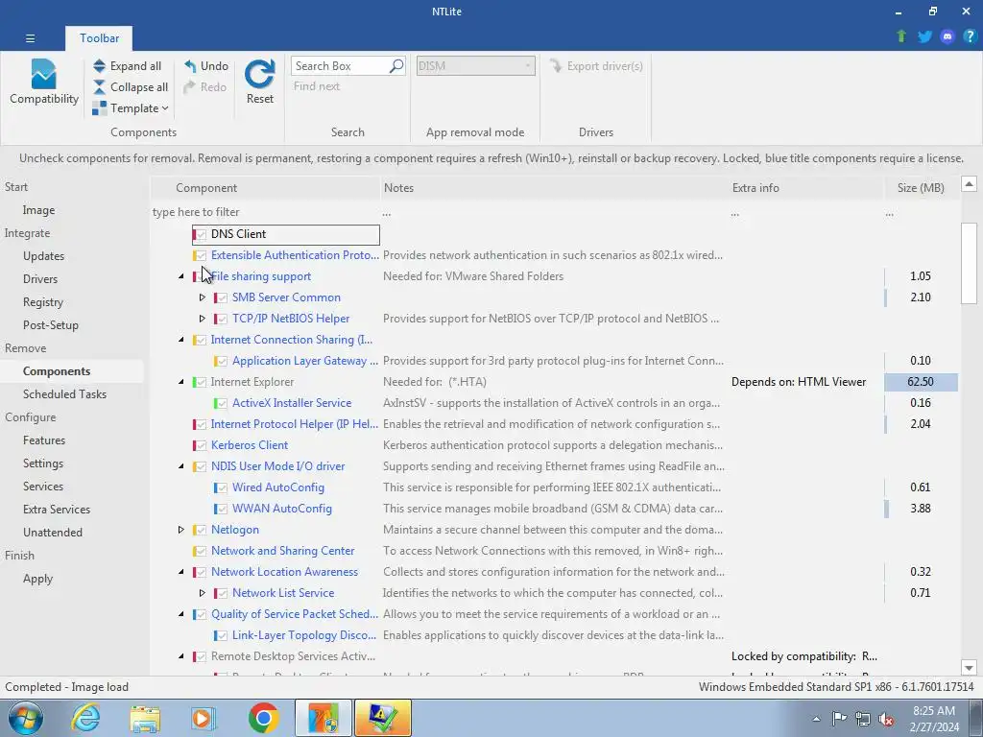This screenshot has width=983, height=737.
Task: Click the type here to filter field
Action: tap(265, 212)
